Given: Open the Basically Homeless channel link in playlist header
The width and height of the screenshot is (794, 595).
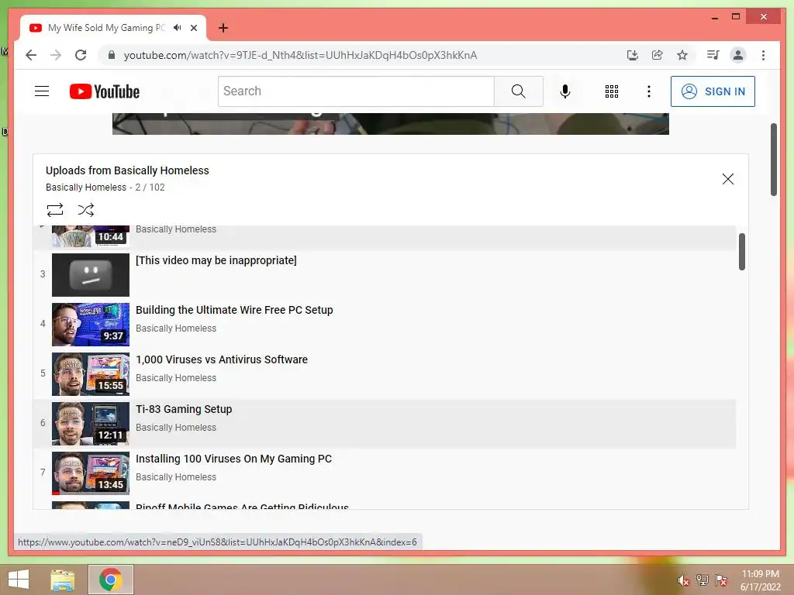Looking at the screenshot, I should 86,187.
